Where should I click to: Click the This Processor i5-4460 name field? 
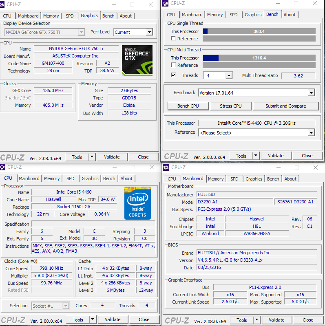click(x=257, y=123)
